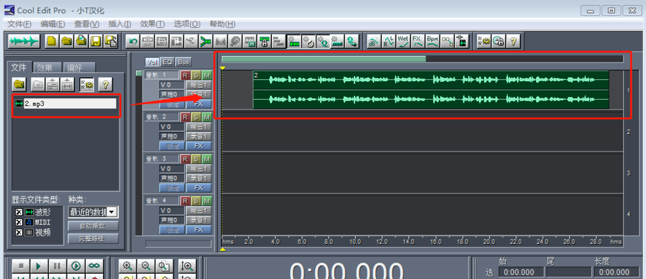
Task: Select 2.mp3 in the file list
Action: [x=65, y=103]
